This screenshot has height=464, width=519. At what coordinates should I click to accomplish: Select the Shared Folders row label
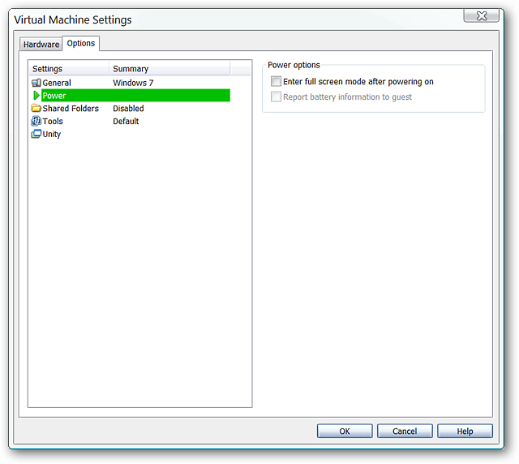[71, 109]
